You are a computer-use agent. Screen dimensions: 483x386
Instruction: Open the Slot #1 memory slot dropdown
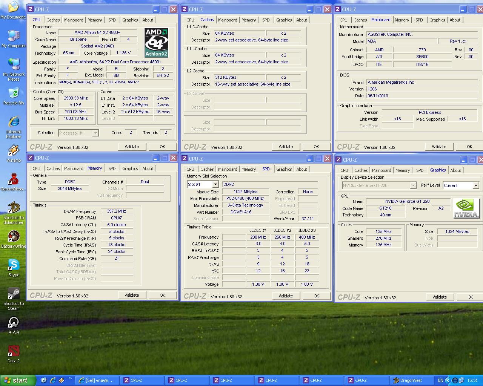[215, 184]
